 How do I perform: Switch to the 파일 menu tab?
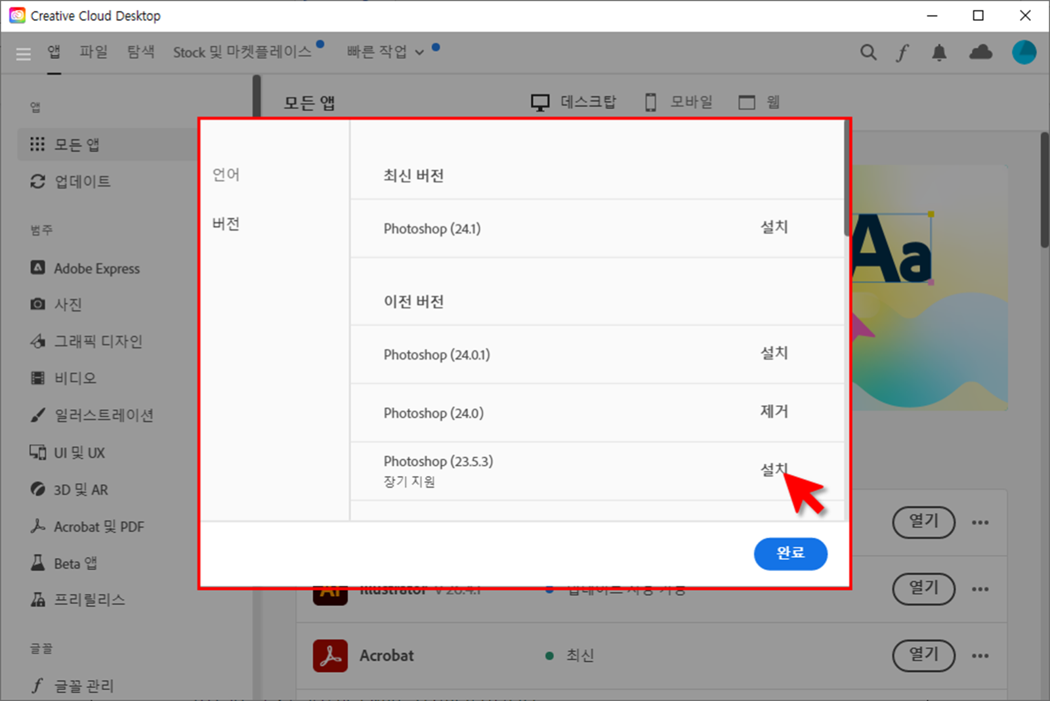pos(93,52)
